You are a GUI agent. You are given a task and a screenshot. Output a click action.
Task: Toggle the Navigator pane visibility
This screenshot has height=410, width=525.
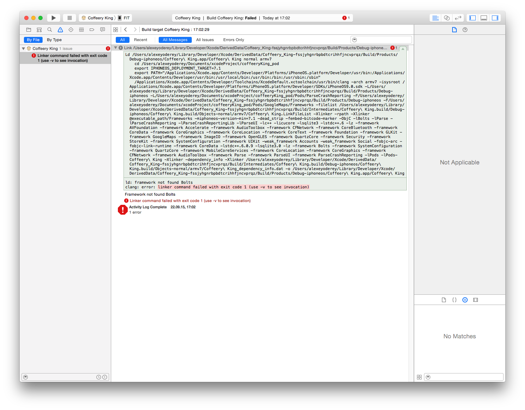click(473, 18)
